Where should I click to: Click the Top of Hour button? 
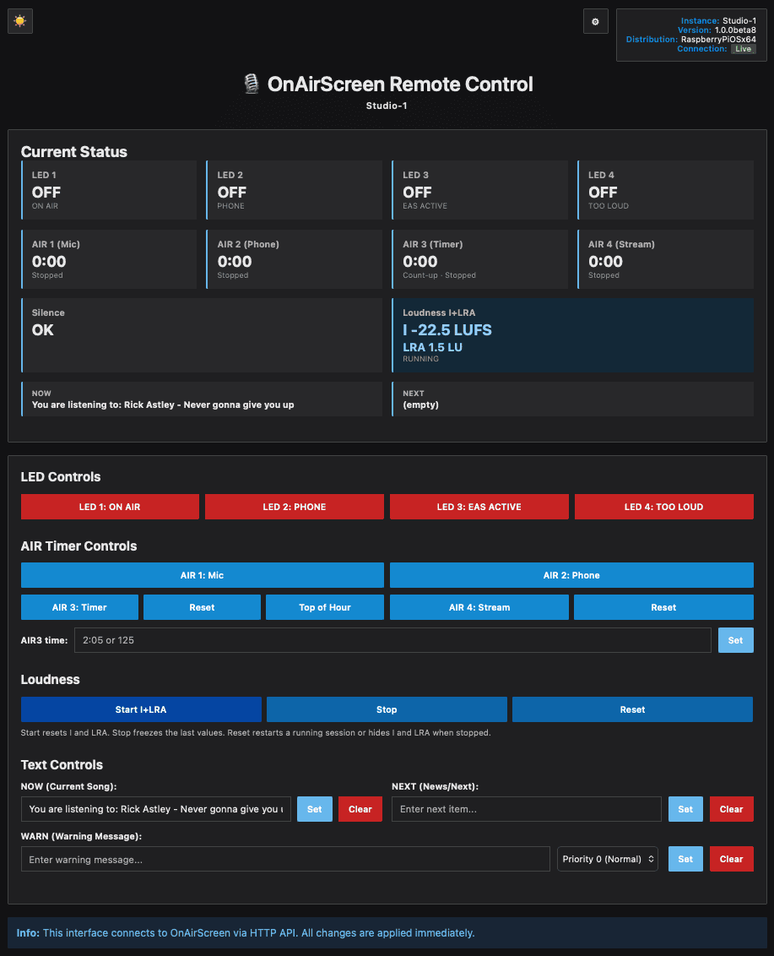tap(325, 607)
